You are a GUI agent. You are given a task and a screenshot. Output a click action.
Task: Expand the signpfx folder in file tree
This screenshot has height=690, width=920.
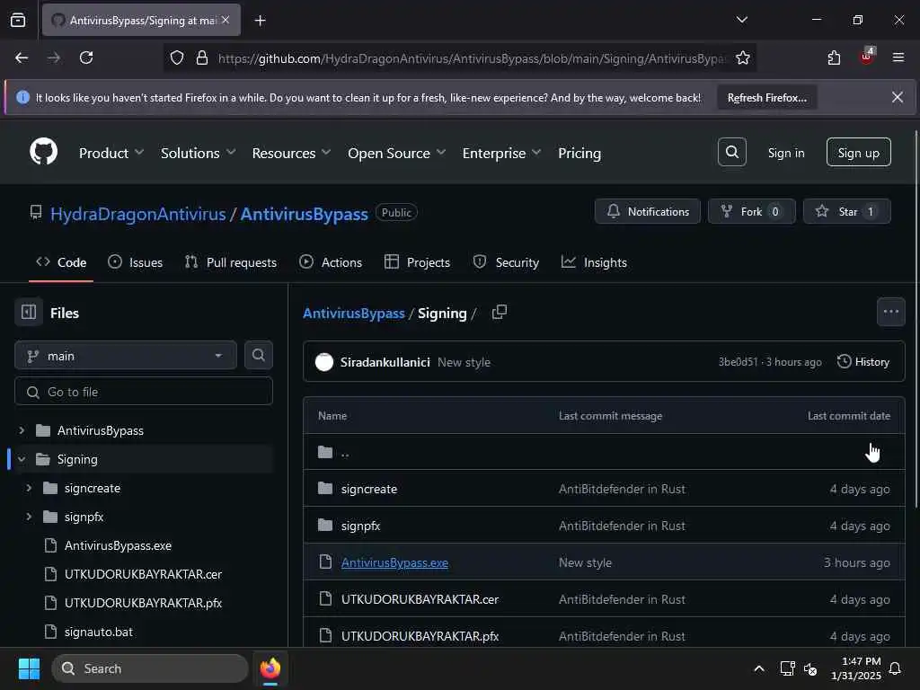pyautogui.click(x=29, y=517)
